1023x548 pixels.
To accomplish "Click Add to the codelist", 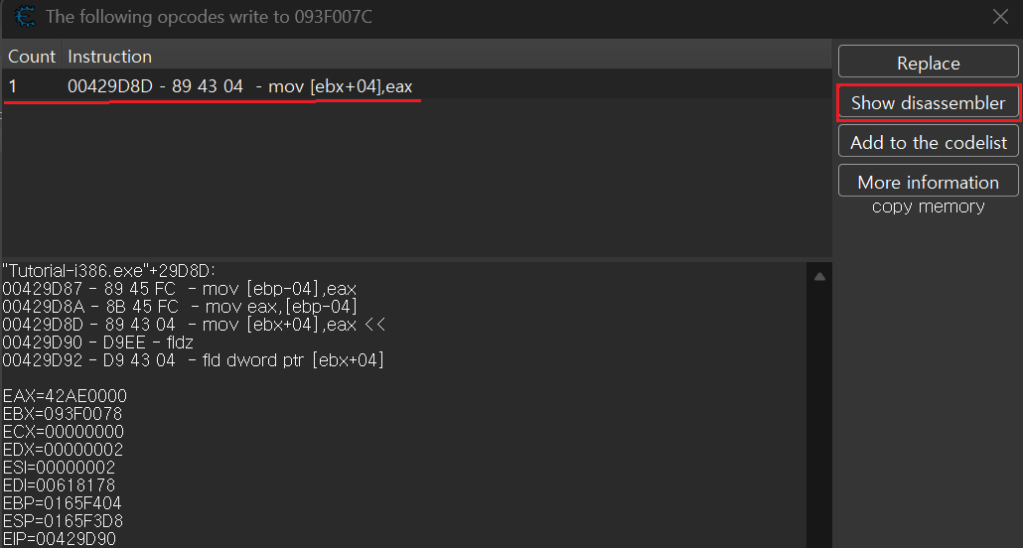I will (x=928, y=143).
